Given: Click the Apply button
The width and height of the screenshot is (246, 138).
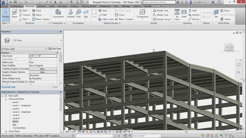Looking at the screenshot, I should click(55, 87).
